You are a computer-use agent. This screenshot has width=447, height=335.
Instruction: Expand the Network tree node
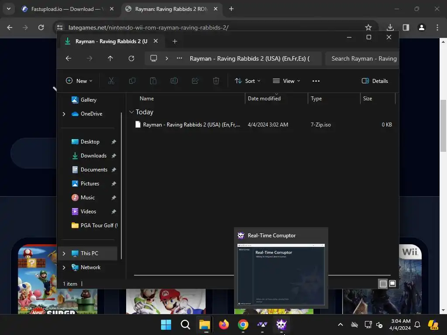coord(64,267)
